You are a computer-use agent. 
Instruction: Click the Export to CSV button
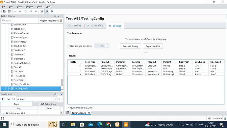pyautogui.click(x=153, y=46)
